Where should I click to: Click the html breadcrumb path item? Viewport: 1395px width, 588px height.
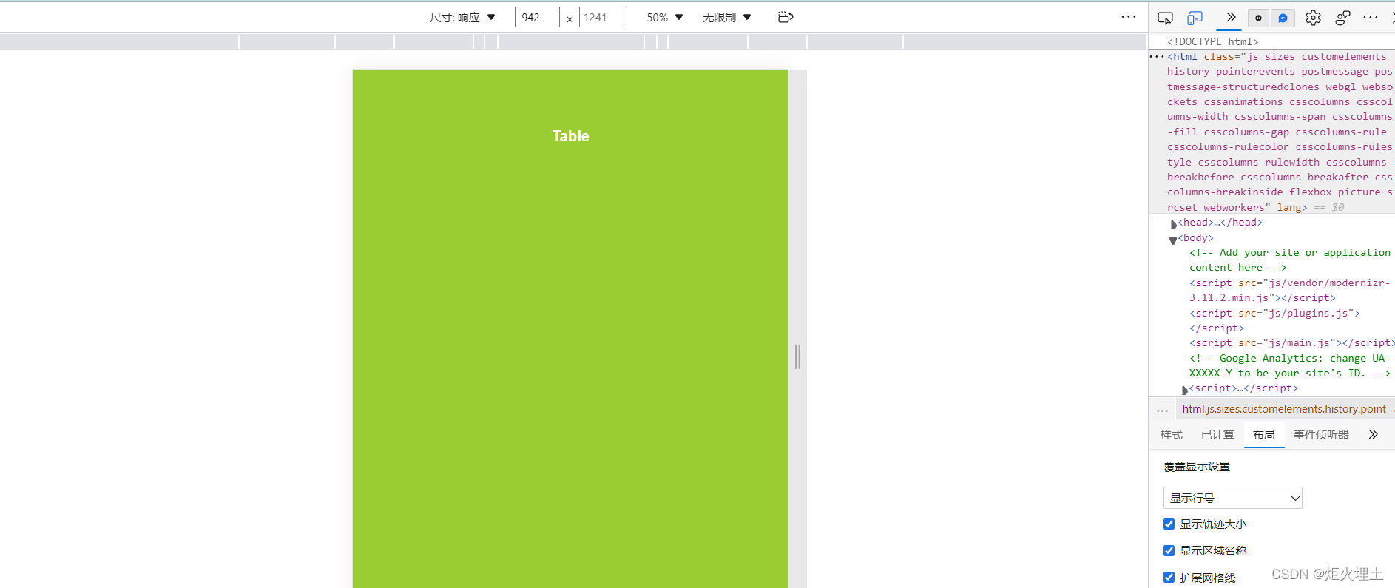click(1284, 409)
